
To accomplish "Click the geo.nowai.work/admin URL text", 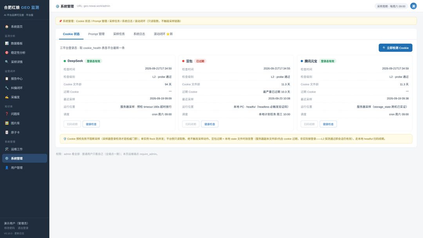I will [x=93, y=6].
